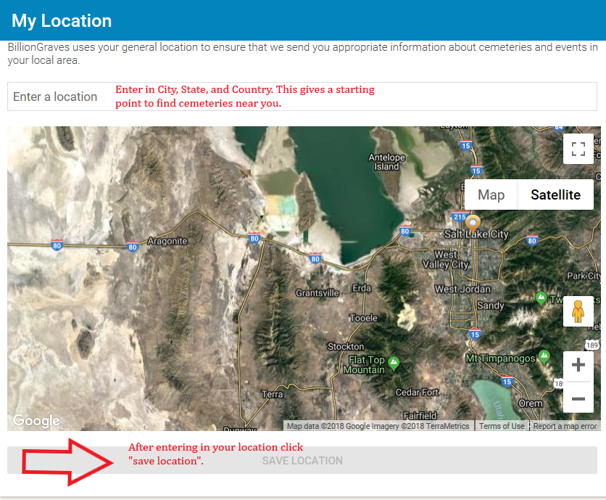Click the Antelope Island map label
This screenshot has height=500, width=606.
(386, 162)
